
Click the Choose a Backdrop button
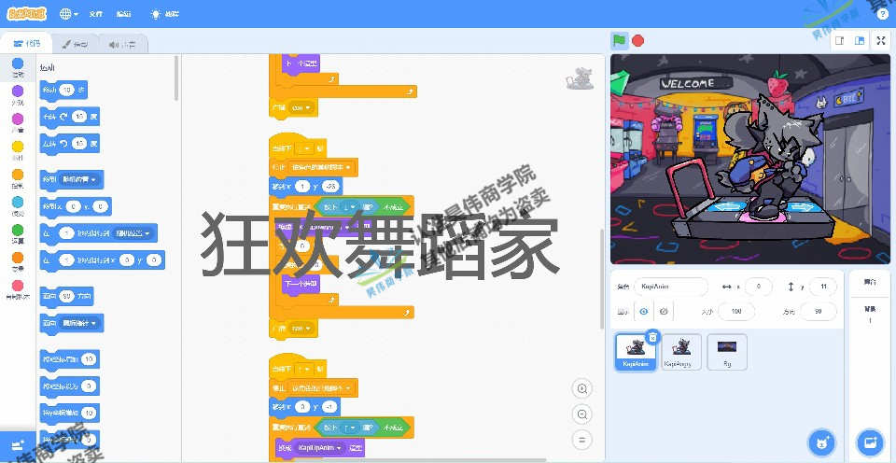coord(870,442)
